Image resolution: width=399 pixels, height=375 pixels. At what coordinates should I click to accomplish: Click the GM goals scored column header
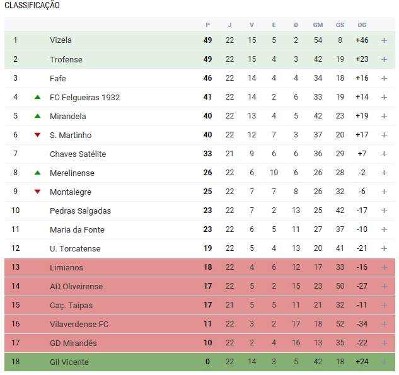pyautogui.click(x=318, y=25)
